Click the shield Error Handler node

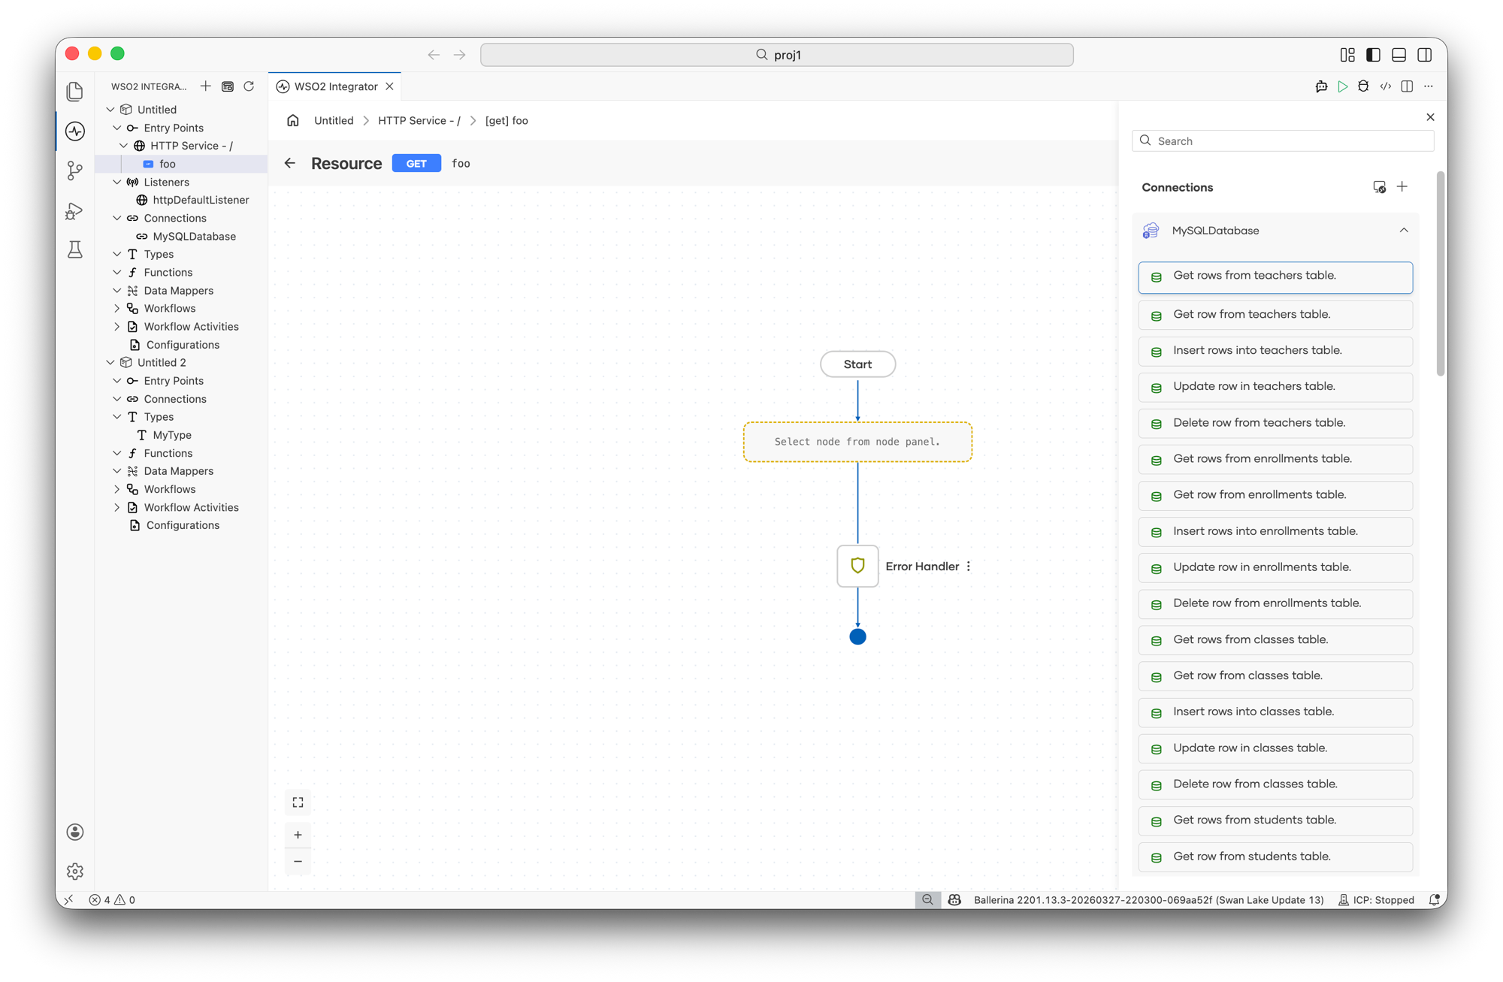click(857, 566)
